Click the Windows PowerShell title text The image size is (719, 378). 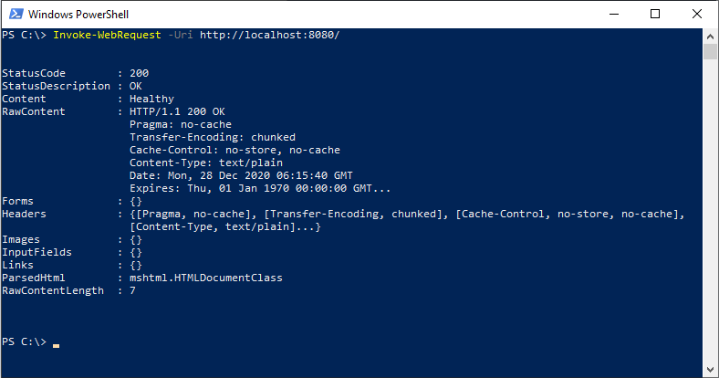78,15
